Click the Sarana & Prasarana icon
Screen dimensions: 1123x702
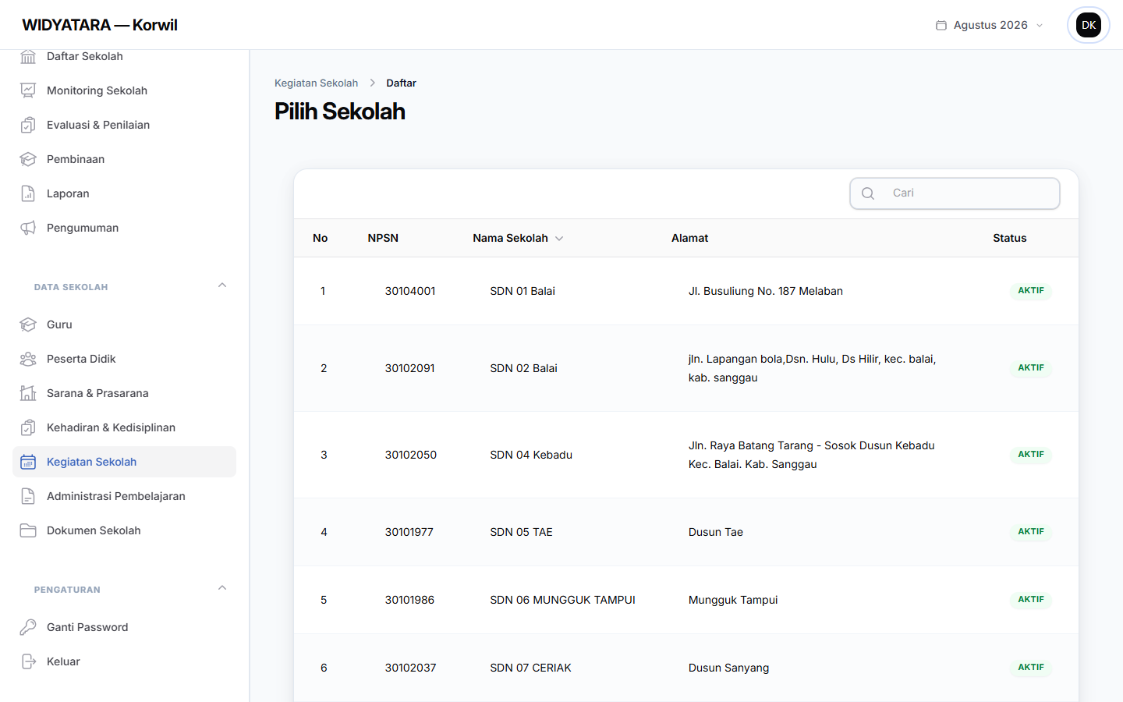click(x=28, y=393)
